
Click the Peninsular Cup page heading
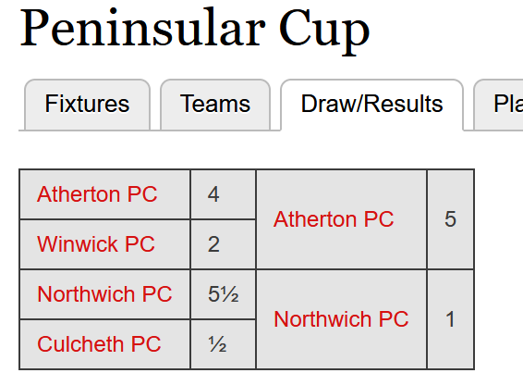click(195, 29)
